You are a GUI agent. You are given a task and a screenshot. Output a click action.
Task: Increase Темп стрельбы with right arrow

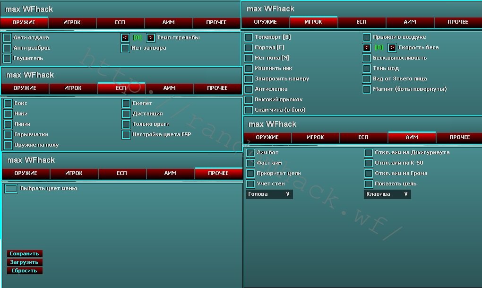(x=151, y=37)
